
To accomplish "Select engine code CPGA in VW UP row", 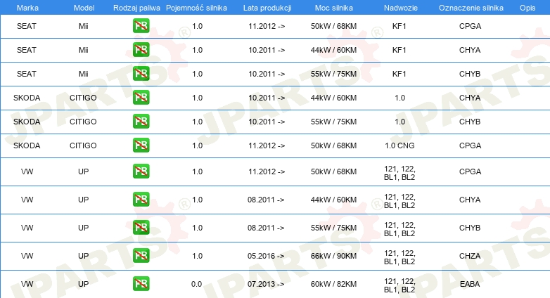I will pyautogui.click(x=470, y=171).
